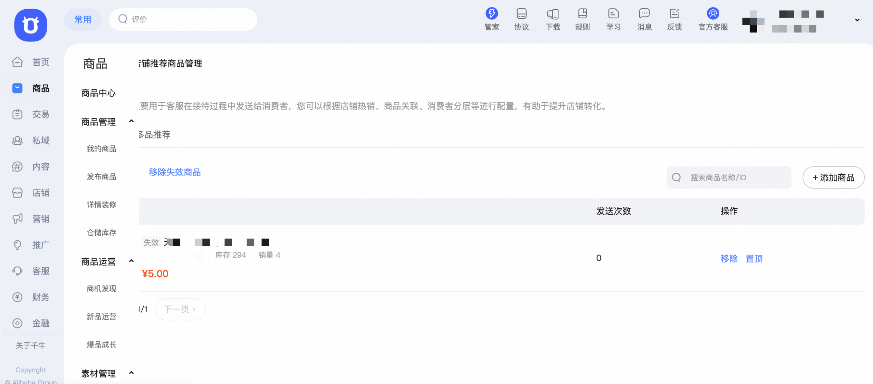Open 商机发现 submenu item
The image size is (873, 384).
(102, 289)
